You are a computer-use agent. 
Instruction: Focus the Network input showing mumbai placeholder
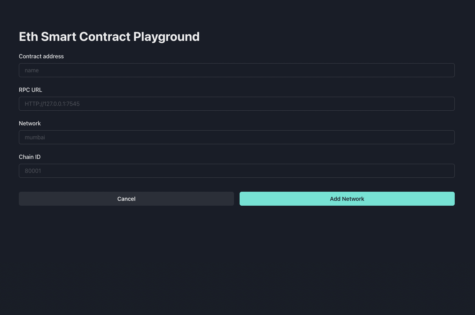237,137
